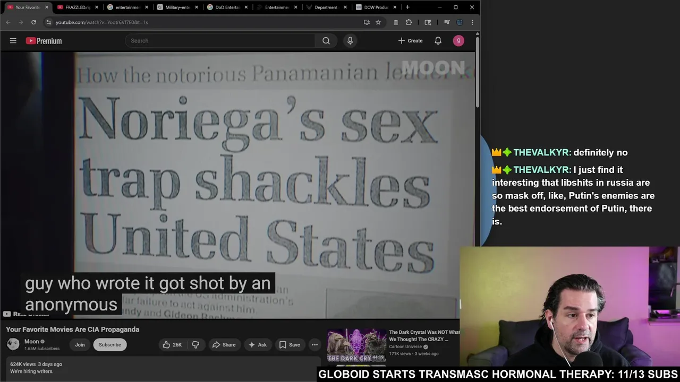Click the streamer webcam overlay
Screen dimensions: 680x382
[569, 306]
